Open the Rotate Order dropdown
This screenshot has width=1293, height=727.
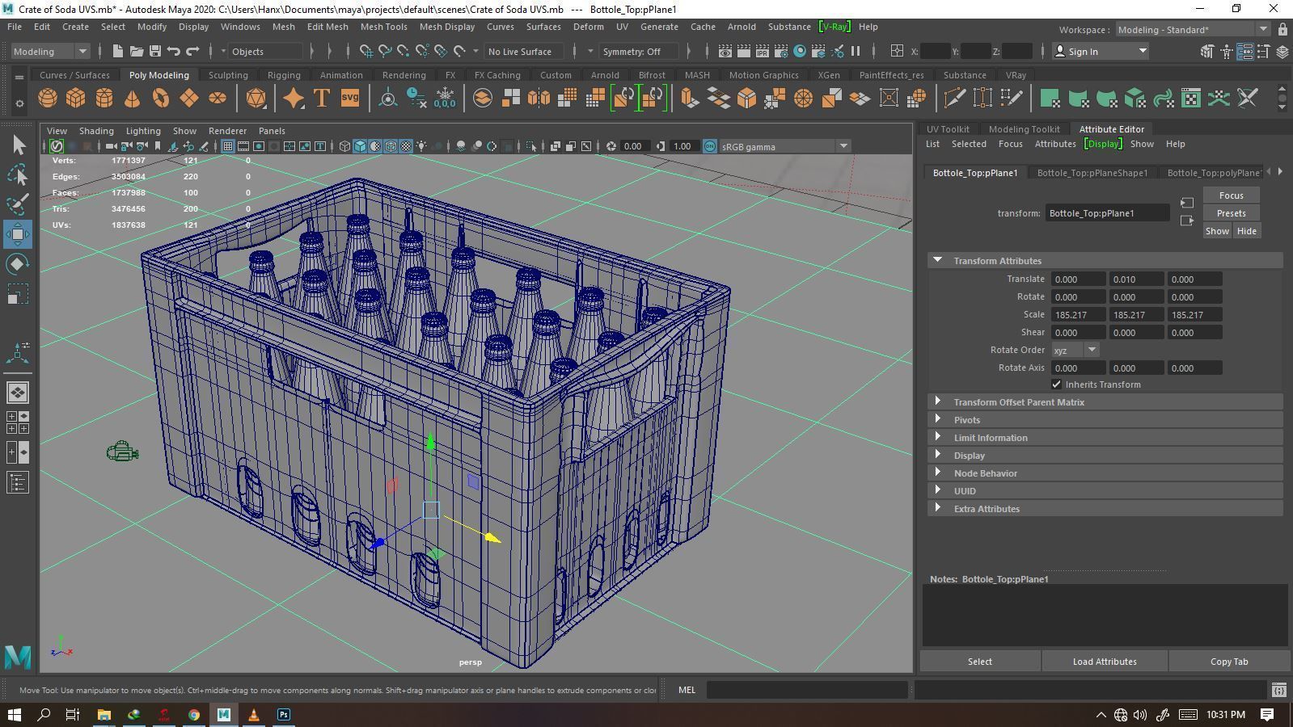tap(1075, 350)
